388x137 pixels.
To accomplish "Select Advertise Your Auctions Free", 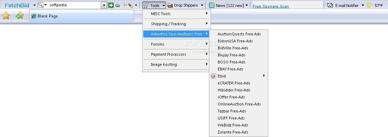I will click(176, 34).
